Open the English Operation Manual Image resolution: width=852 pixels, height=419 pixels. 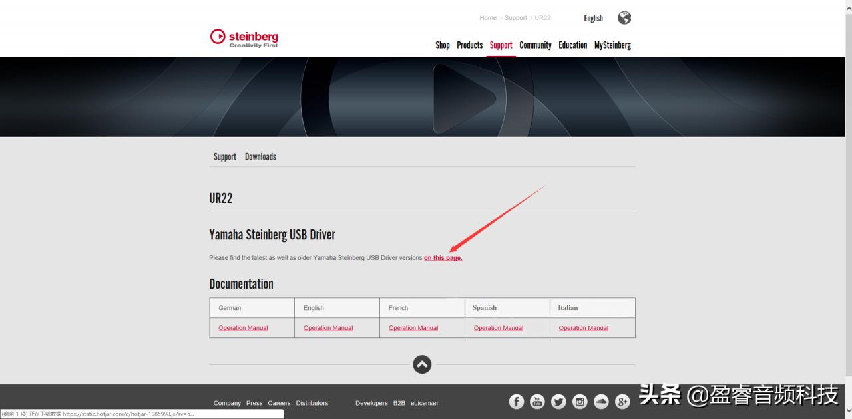pos(328,328)
